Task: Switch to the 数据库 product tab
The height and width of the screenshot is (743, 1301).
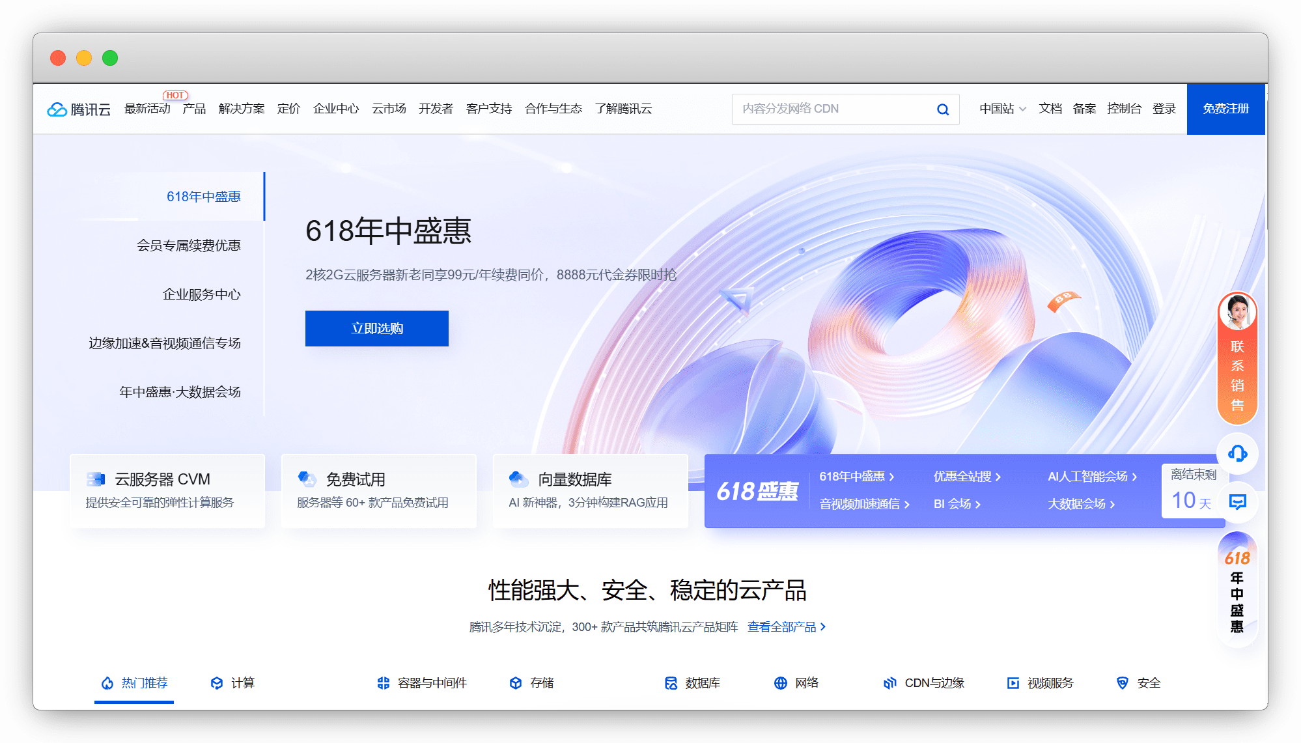Action: (693, 682)
